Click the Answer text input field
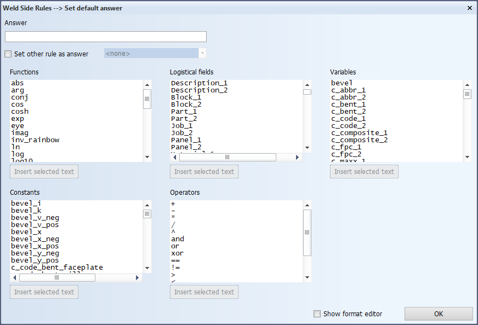 pyautogui.click(x=106, y=37)
